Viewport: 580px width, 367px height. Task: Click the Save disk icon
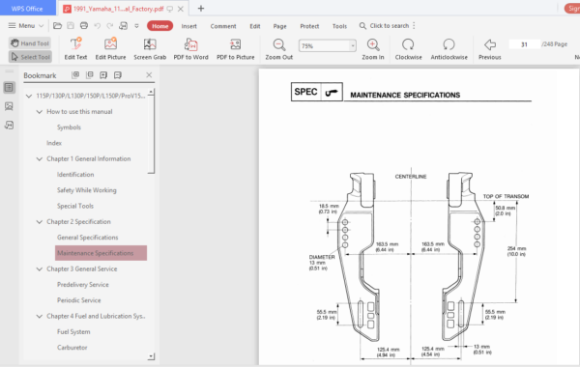pos(71,25)
